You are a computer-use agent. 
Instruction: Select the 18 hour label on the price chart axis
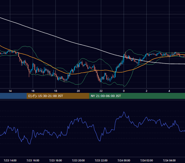tap(55, 91)
